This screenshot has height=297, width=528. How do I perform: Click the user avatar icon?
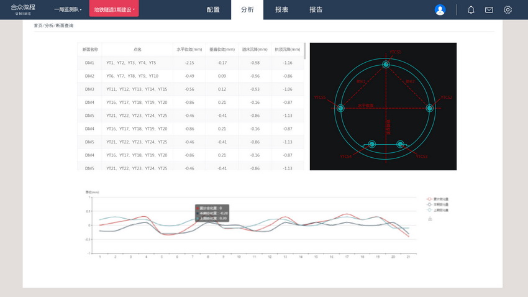tap(440, 10)
